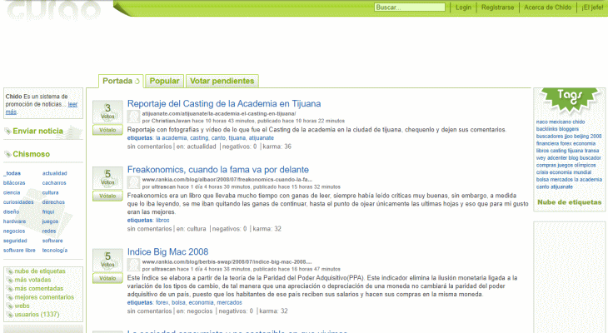The image size is (608, 333).
Task: Switch to the Votar pendientes tab
Action: tap(222, 82)
